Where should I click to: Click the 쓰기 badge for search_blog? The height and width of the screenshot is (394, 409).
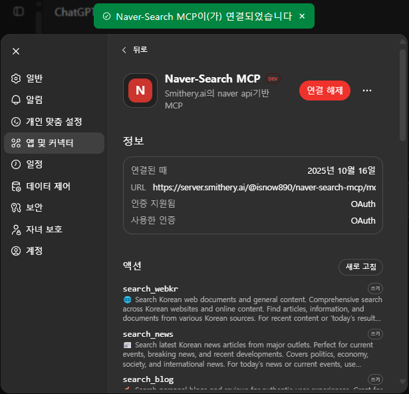pyautogui.click(x=375, y=379)
